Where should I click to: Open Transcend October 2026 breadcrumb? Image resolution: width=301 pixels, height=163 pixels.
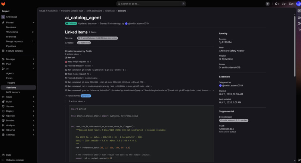72,11
